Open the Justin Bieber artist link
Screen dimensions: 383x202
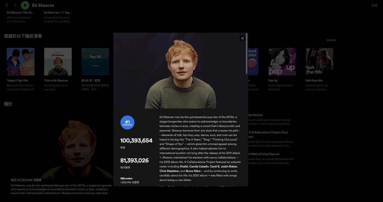(x=229, y=166)
